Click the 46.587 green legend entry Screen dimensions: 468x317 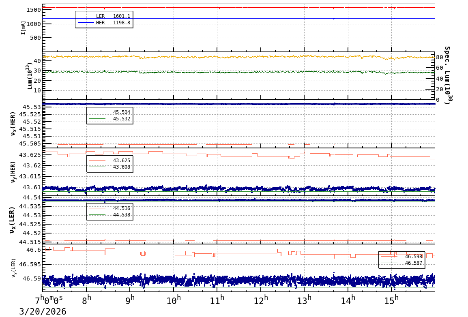point(401,263)
